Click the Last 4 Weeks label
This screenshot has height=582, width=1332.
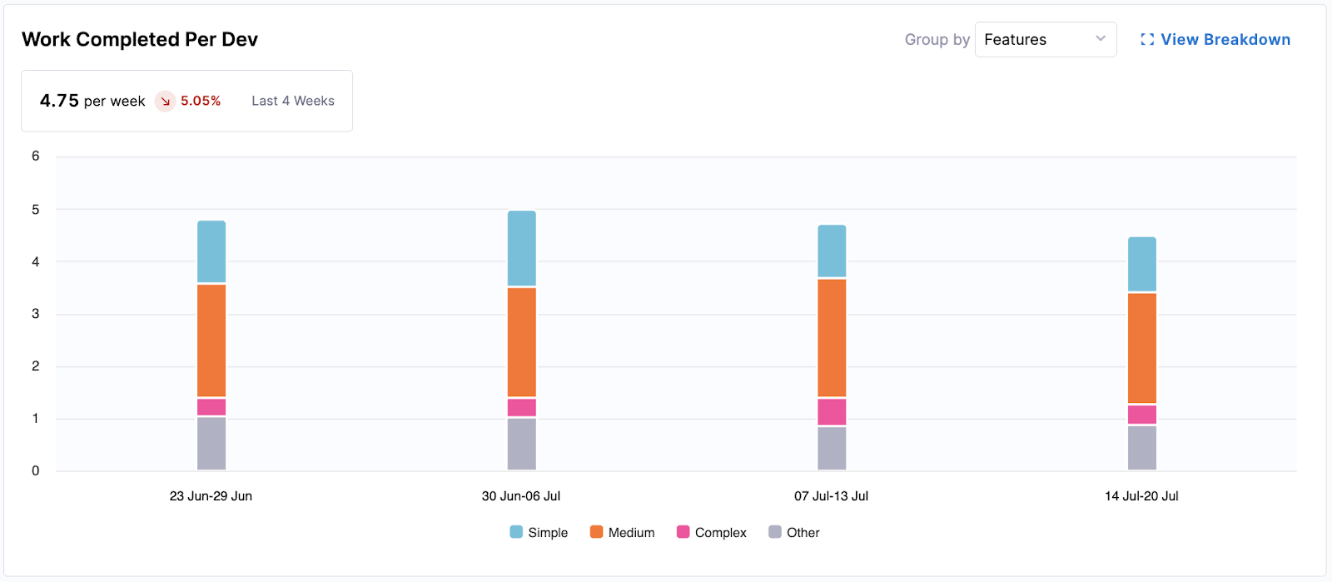point(293,101)
